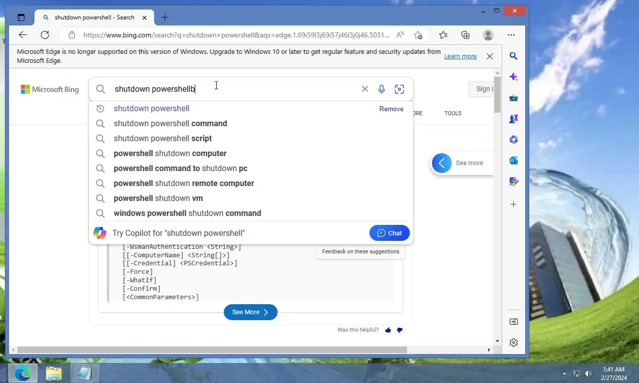The width and height of the screenshot is (639, 383).
Task: Click the Bing search text field
Action: (235, 89)
